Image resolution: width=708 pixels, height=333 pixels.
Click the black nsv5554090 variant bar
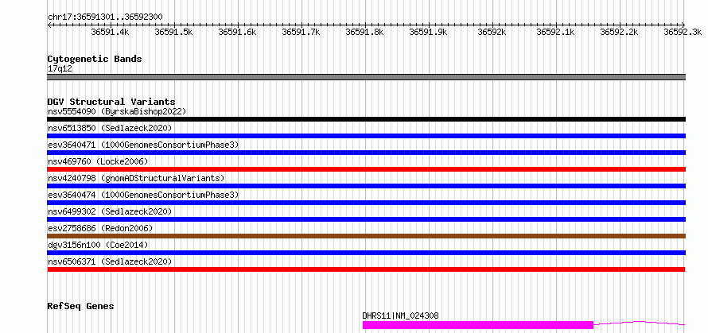(x=366, y=119)
